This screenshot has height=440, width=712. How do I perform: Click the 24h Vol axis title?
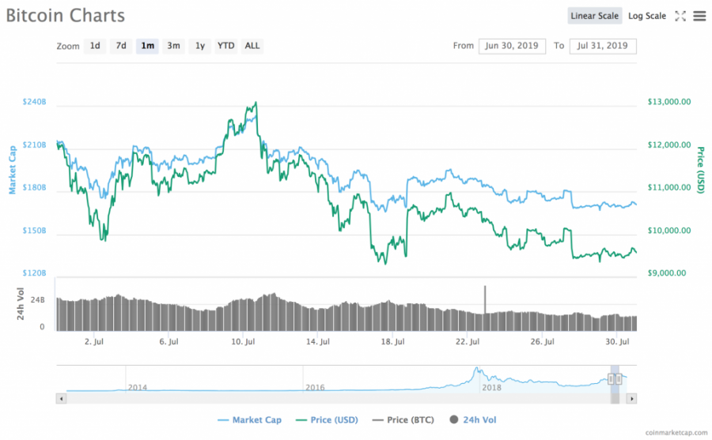pyautogui.click(x=21, y=303)
